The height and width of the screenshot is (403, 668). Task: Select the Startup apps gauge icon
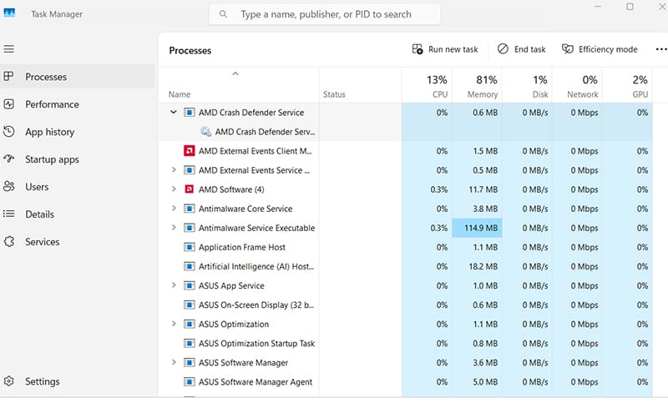click(x=9, y=159)
